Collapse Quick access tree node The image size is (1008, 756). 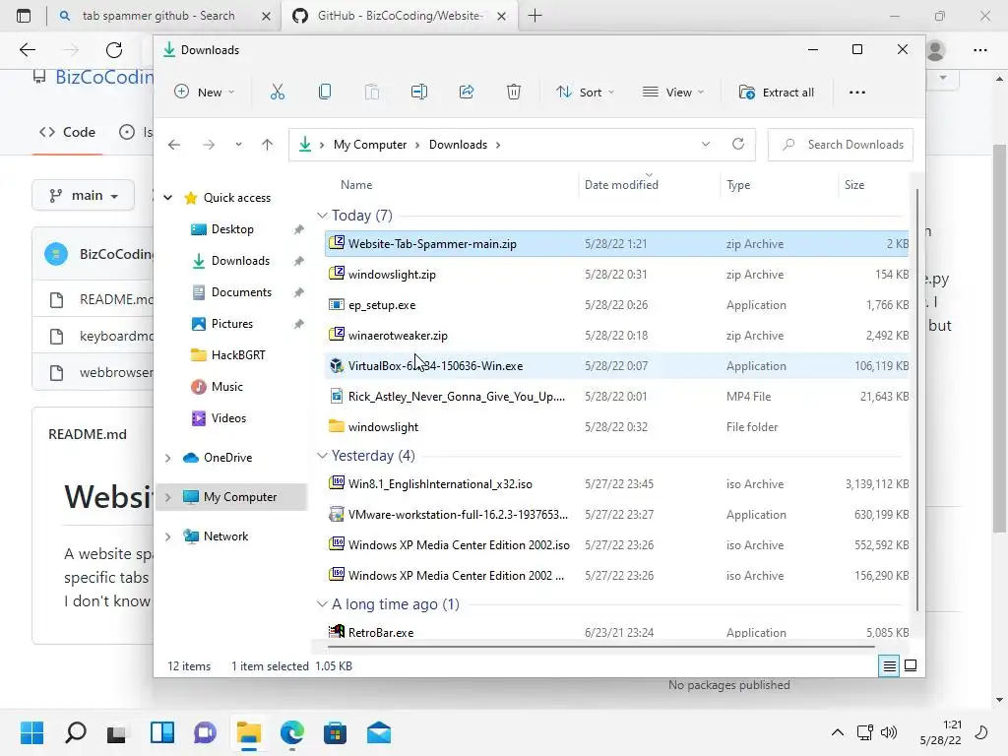pos(167,198)
